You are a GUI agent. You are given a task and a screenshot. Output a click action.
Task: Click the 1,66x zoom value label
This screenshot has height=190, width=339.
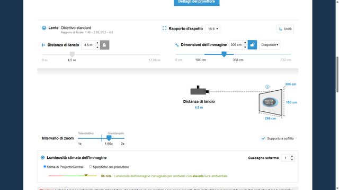coord(109,144)
